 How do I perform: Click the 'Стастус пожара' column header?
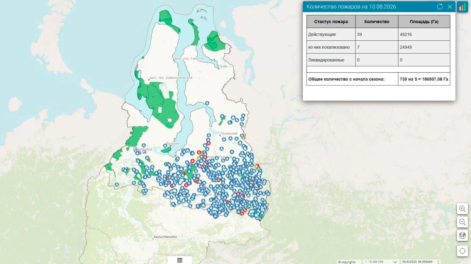(x=331, y=22)
